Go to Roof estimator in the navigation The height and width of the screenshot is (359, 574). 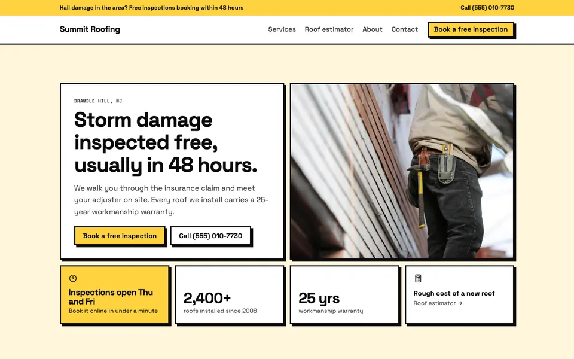(329, 29)
